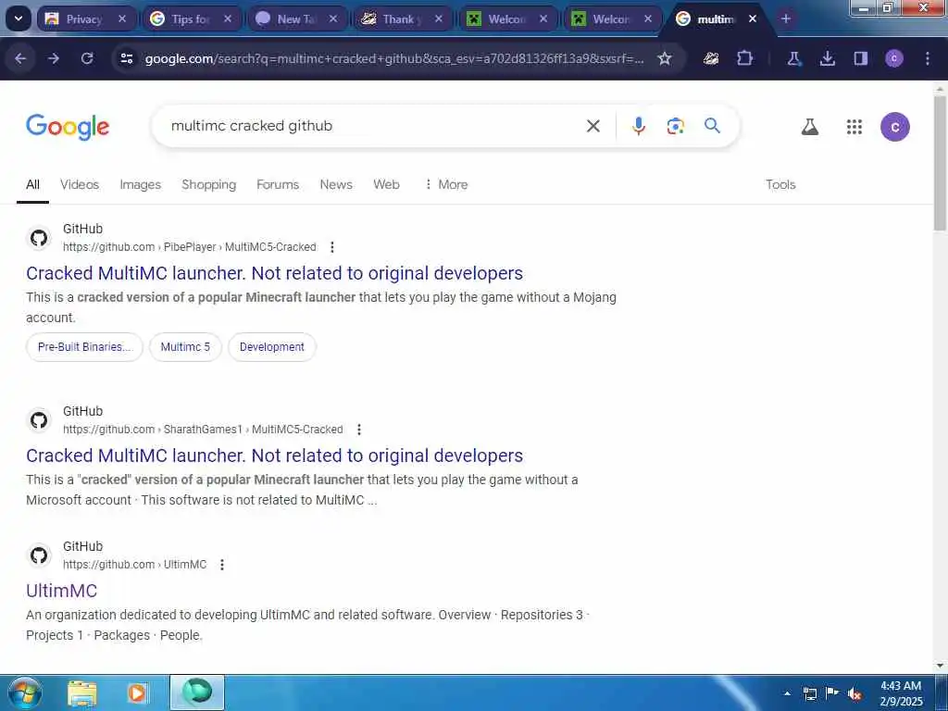Switch to the Thank you browser tab
Screen dimensions: 948x711
[x=402, y=19]
